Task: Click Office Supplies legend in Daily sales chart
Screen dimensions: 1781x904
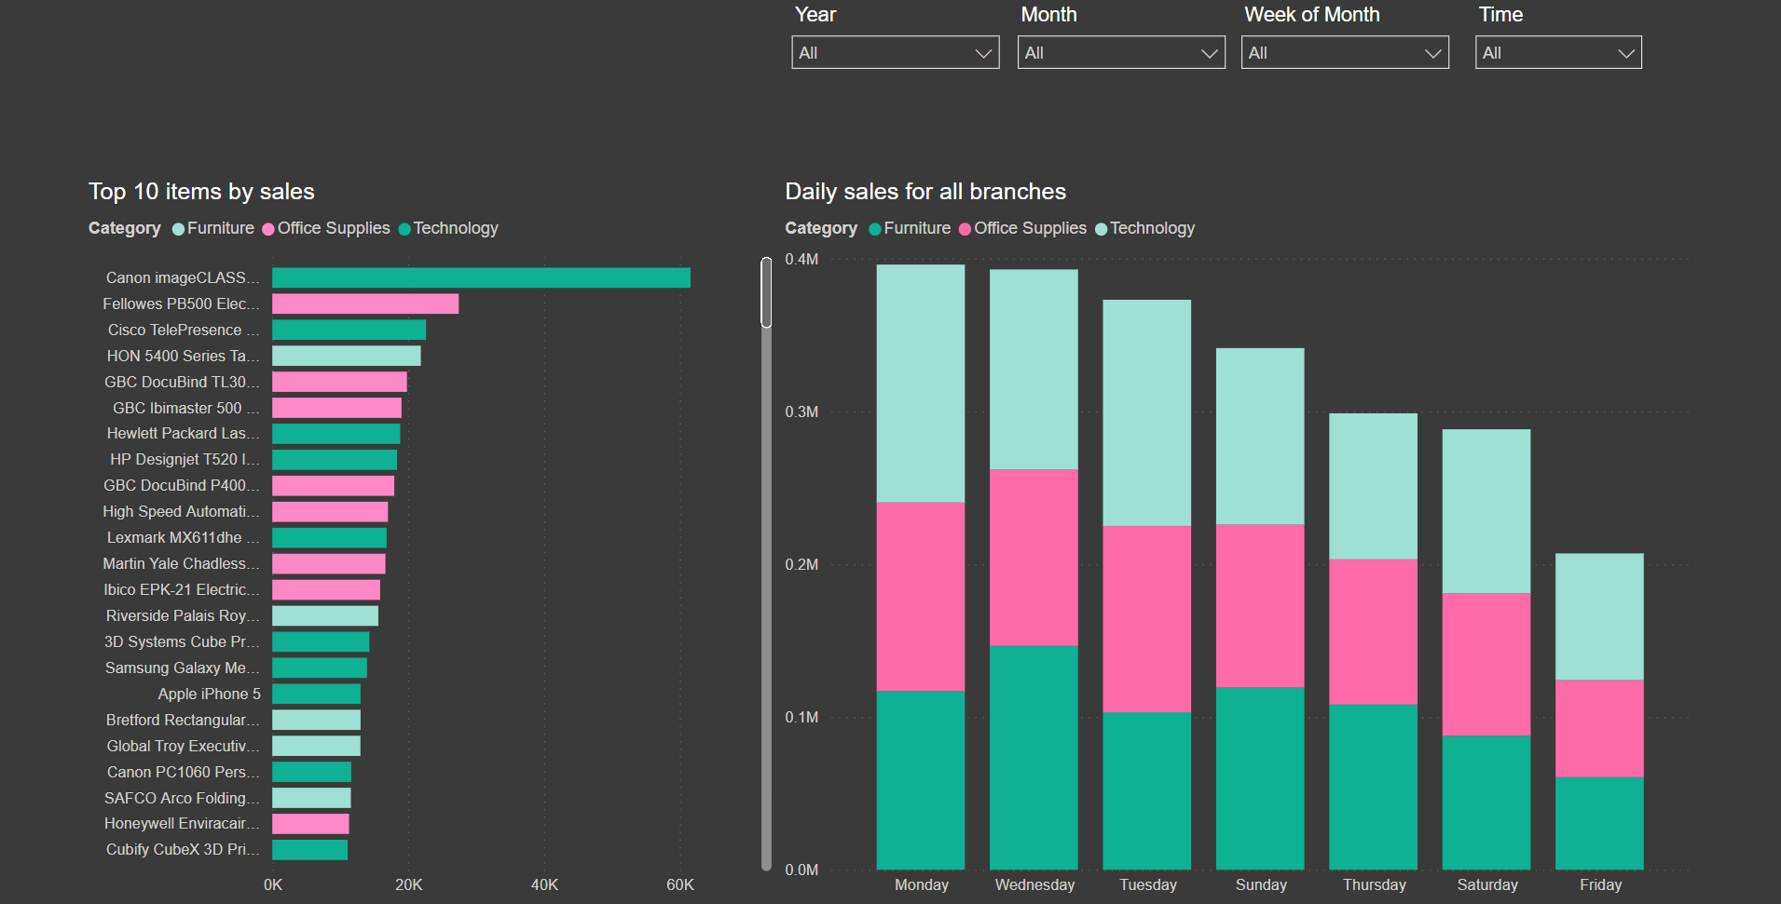Action: click(1022, 229)
